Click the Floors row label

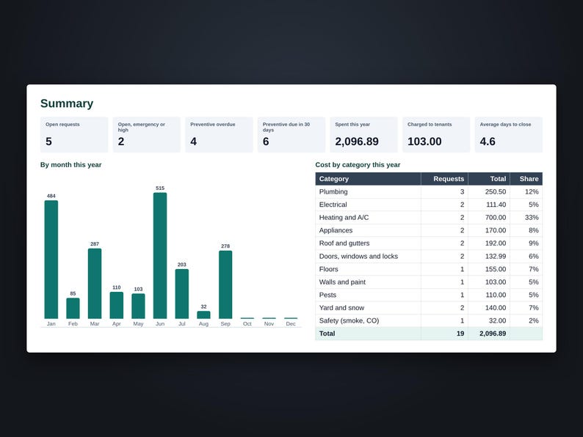pos(329,269)
